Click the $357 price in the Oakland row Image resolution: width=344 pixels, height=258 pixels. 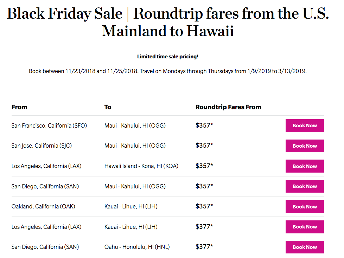coord(204,207)
